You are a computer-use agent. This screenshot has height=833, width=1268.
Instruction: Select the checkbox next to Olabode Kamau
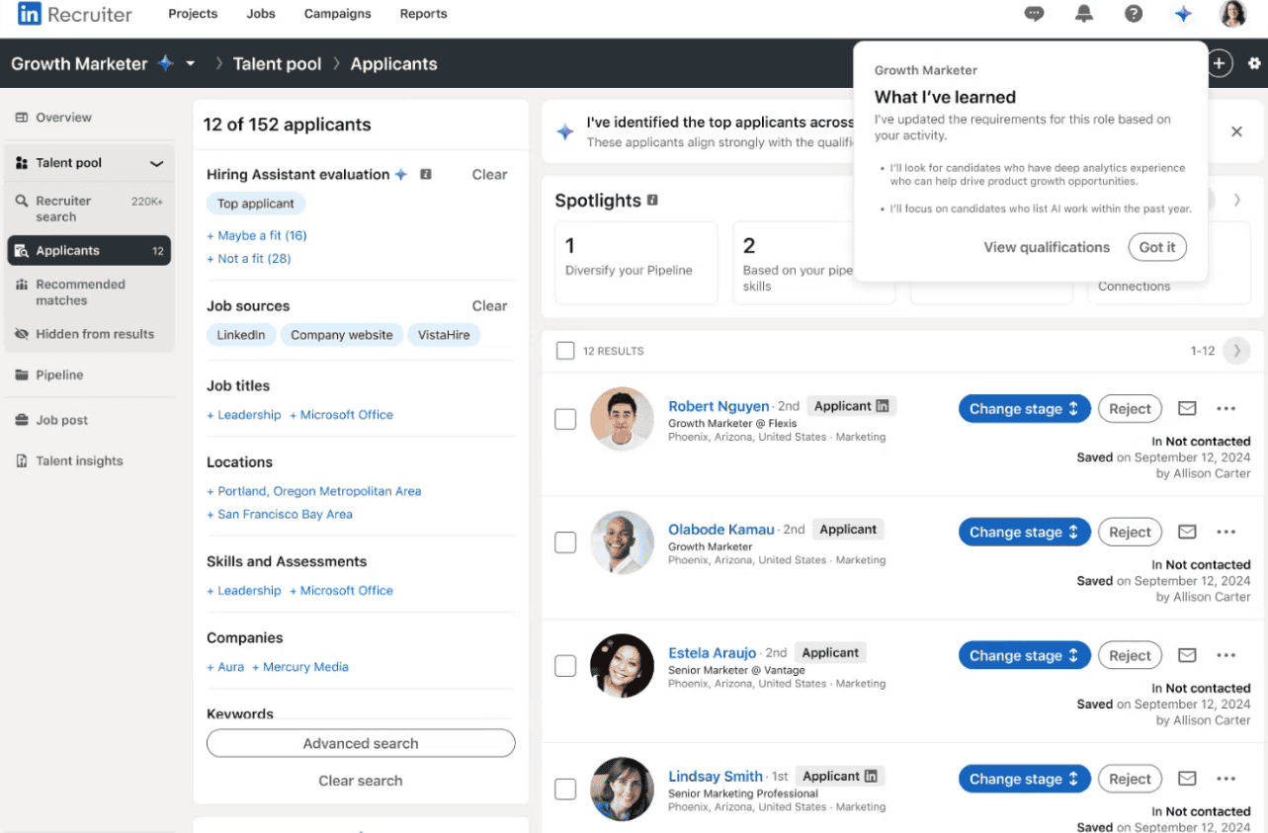coord(564,541)
